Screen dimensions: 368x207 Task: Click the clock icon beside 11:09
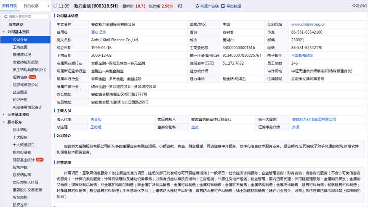[55, 6]
